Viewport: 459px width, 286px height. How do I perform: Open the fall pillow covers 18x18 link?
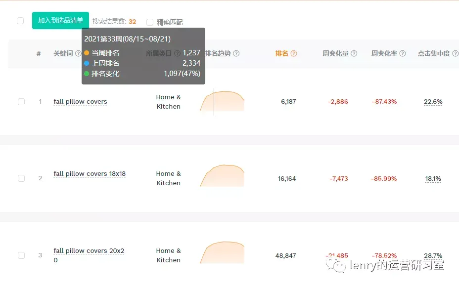pyautogui.click(x=90, y=174)
